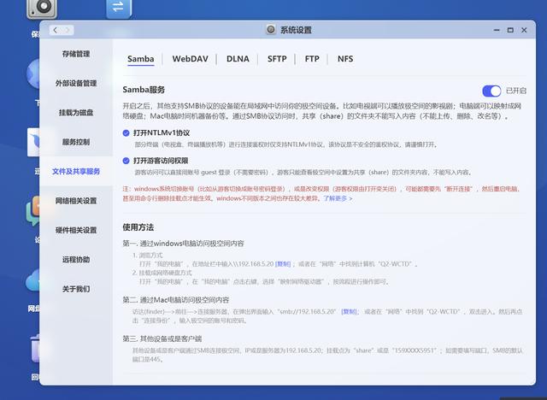This screenshot has height=400, width=547.
Task: Maximize the 系统设置 window
Action: click(510, 30)
